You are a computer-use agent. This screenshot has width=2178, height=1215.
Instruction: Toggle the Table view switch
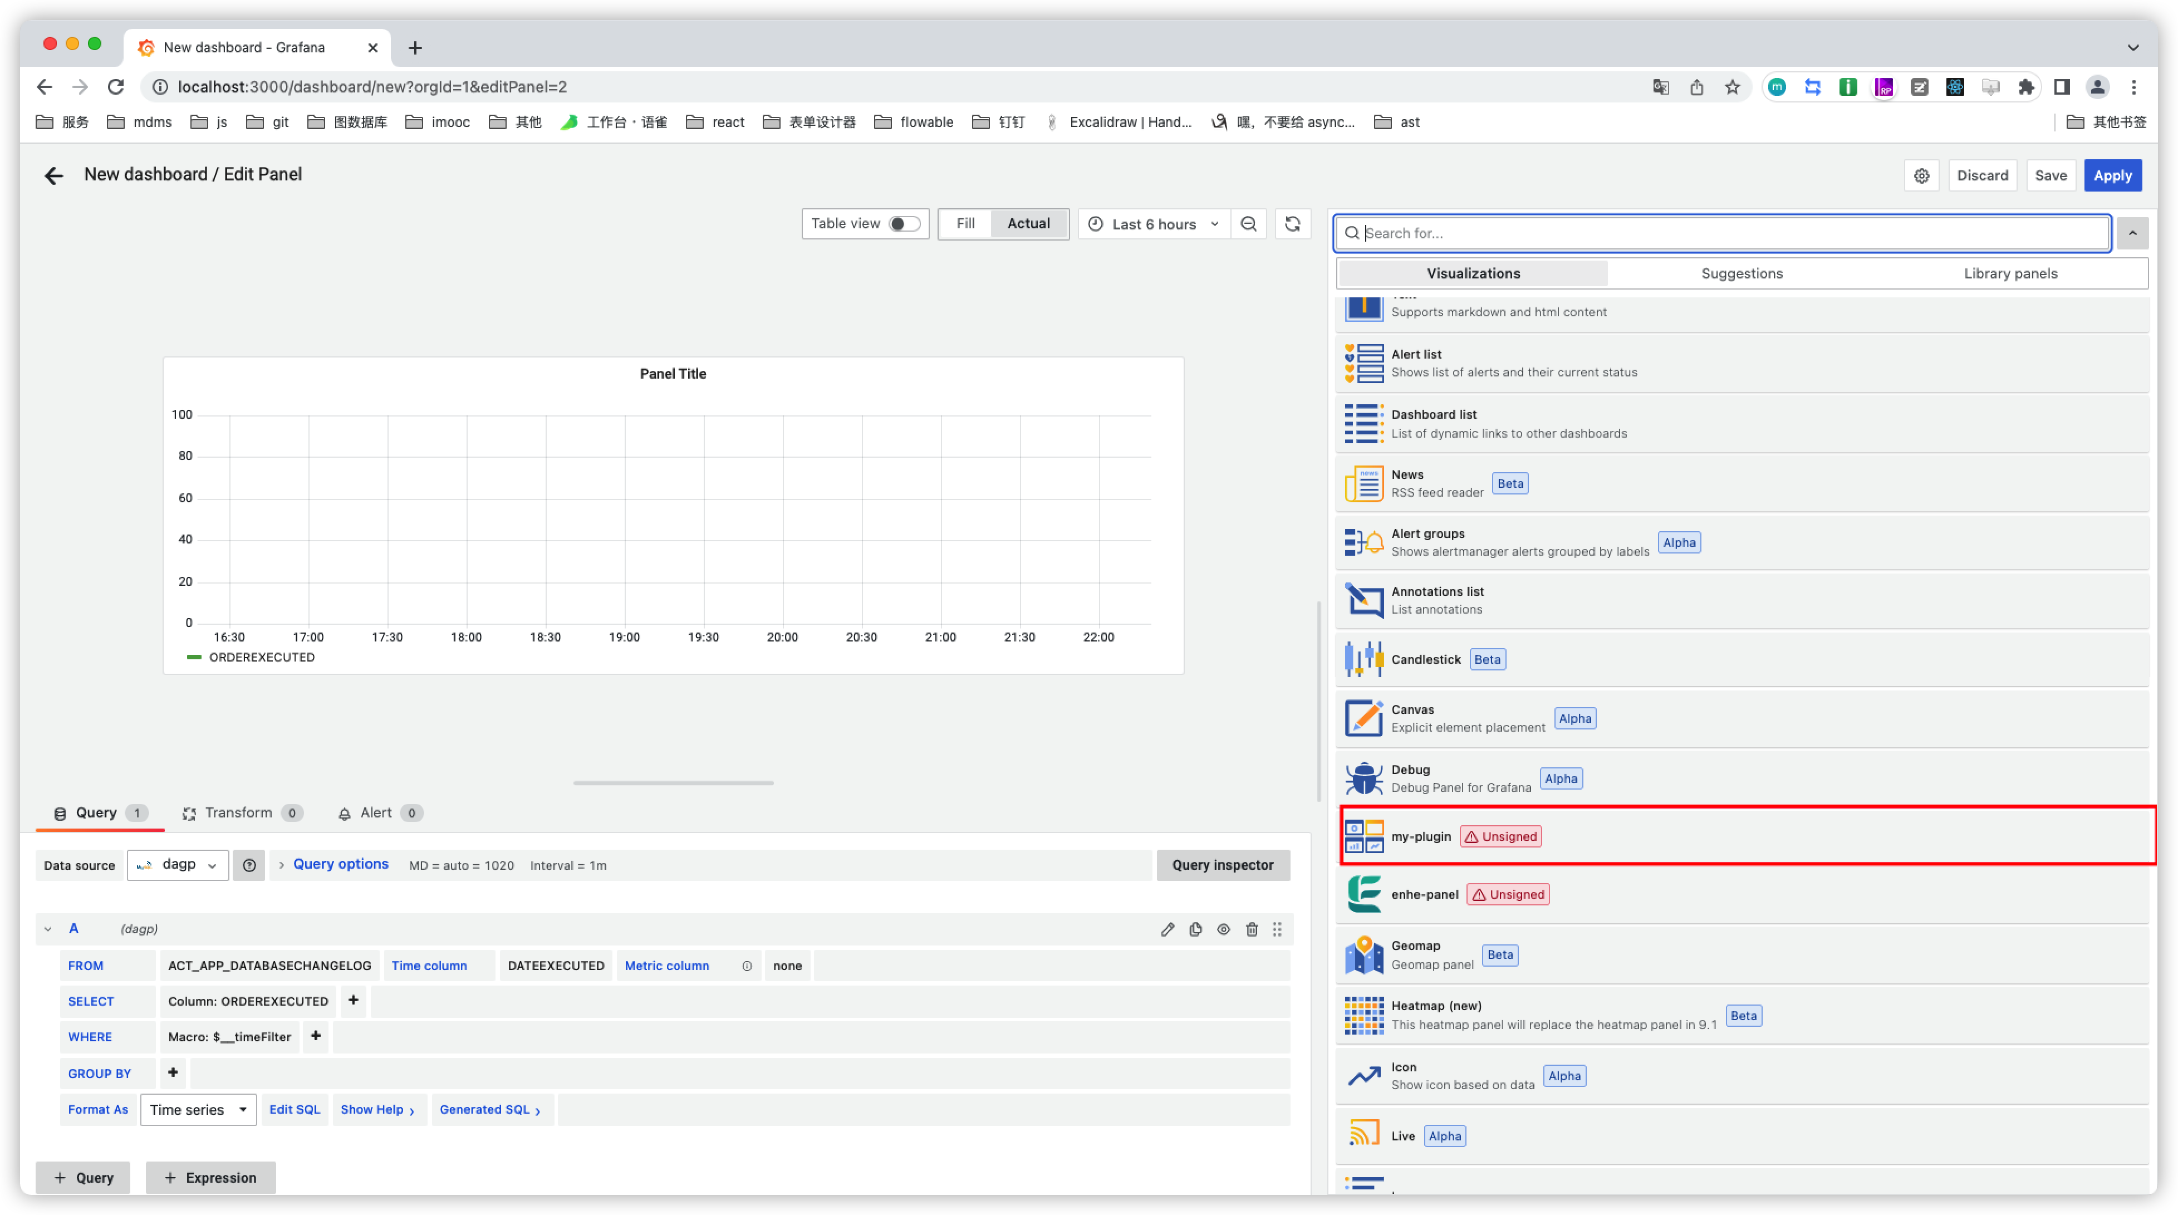[903, 224]
